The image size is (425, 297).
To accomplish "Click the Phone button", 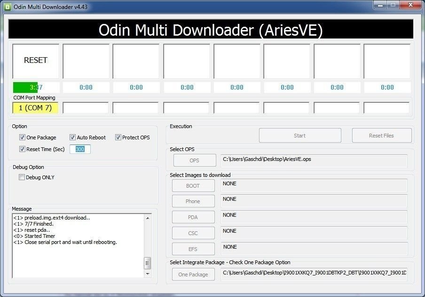I will click(193, 201).
